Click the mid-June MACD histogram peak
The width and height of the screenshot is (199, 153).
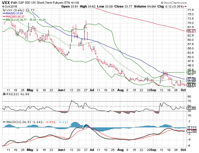75,125
